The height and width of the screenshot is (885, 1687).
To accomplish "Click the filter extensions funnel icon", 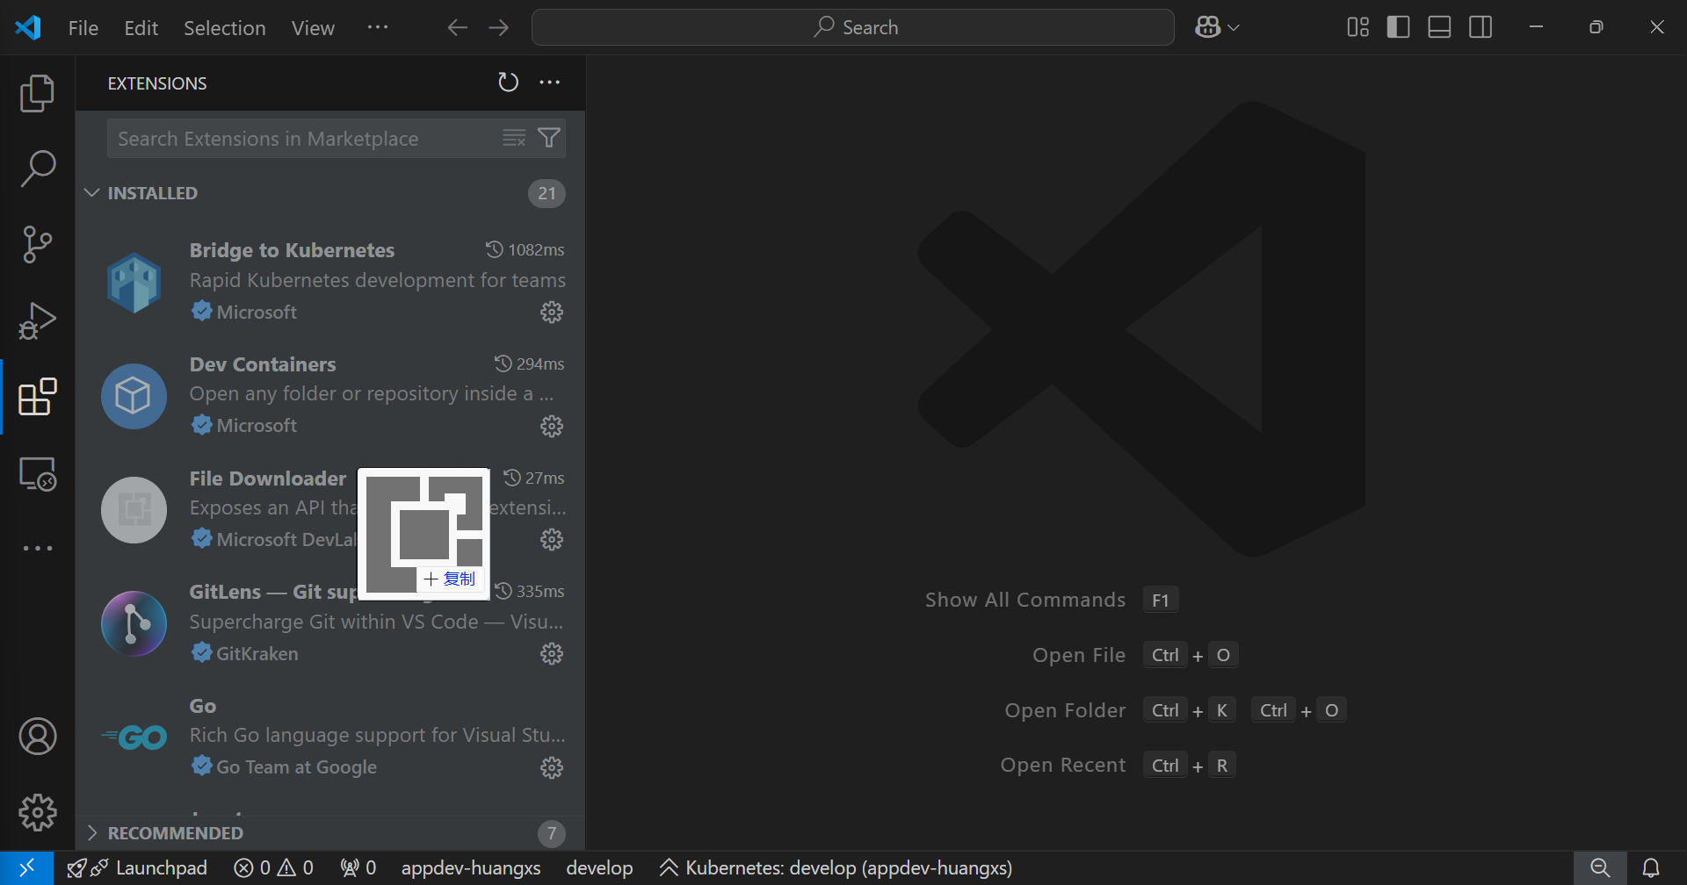I will coord(549,138).
